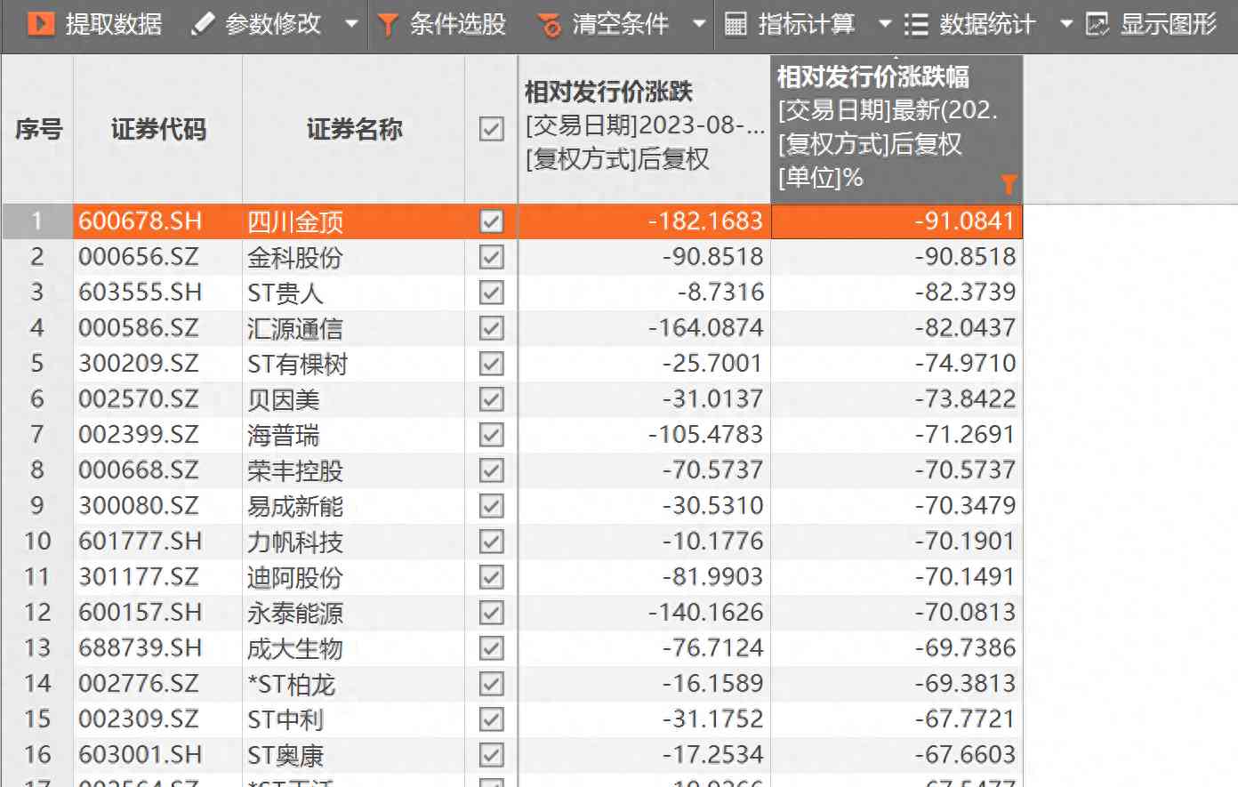
Task: Open the 清空条件 dropdown arrow
Action: pyautogui.click(x=699, y=24)
